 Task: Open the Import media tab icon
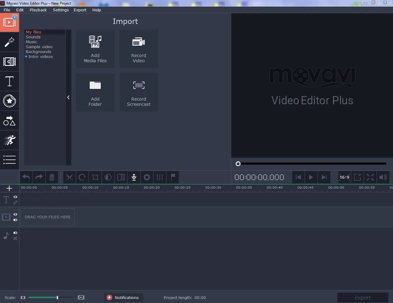(10, 22)
